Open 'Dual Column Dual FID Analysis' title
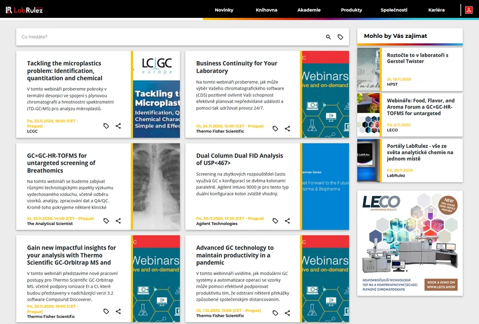Image resolution: width=479 pixels, height=324 pixels. point(239,159)
